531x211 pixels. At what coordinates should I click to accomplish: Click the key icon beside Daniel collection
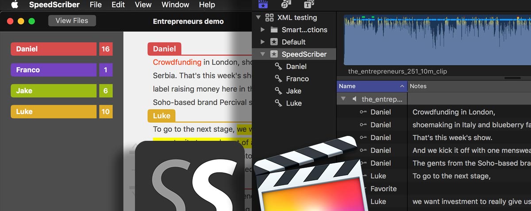(278, 67)
